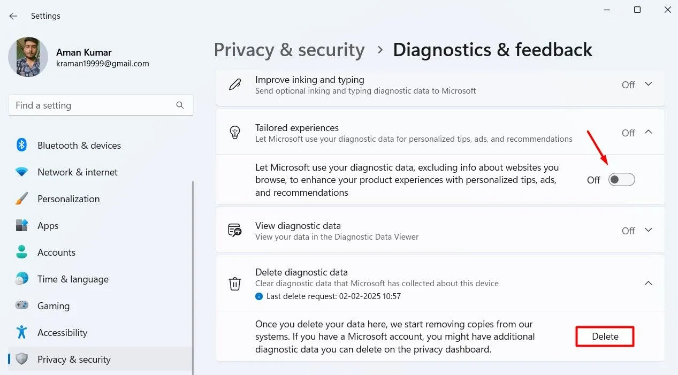Expand the Improve inking and typing section

[649, 85]
